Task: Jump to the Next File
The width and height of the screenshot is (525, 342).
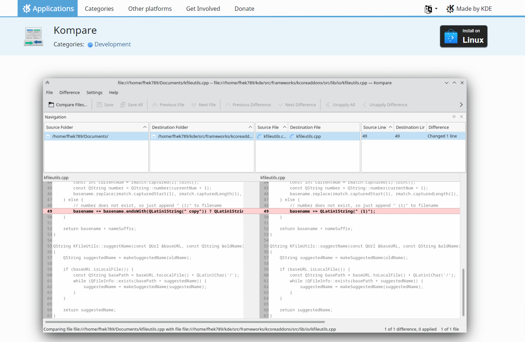Action: (203, 105)
